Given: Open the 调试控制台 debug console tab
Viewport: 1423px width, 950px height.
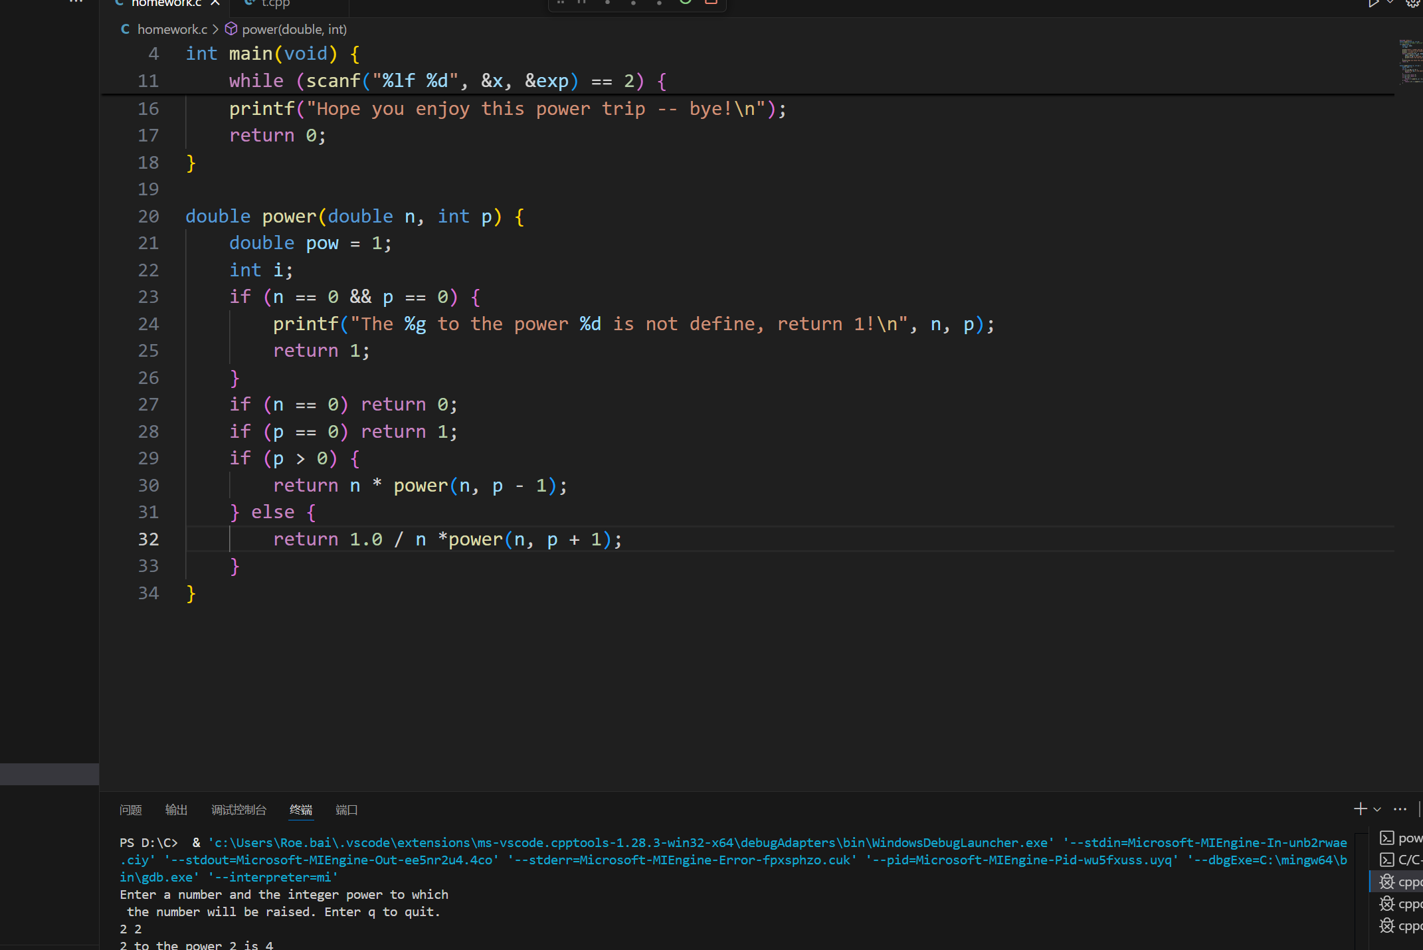Looking at the screenshot, I should point(238,810).
